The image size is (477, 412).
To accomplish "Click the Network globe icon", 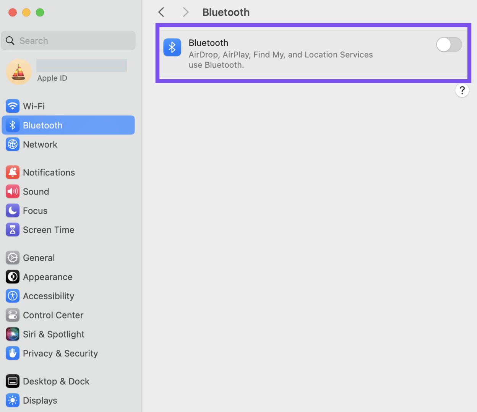I will point(13,144).
